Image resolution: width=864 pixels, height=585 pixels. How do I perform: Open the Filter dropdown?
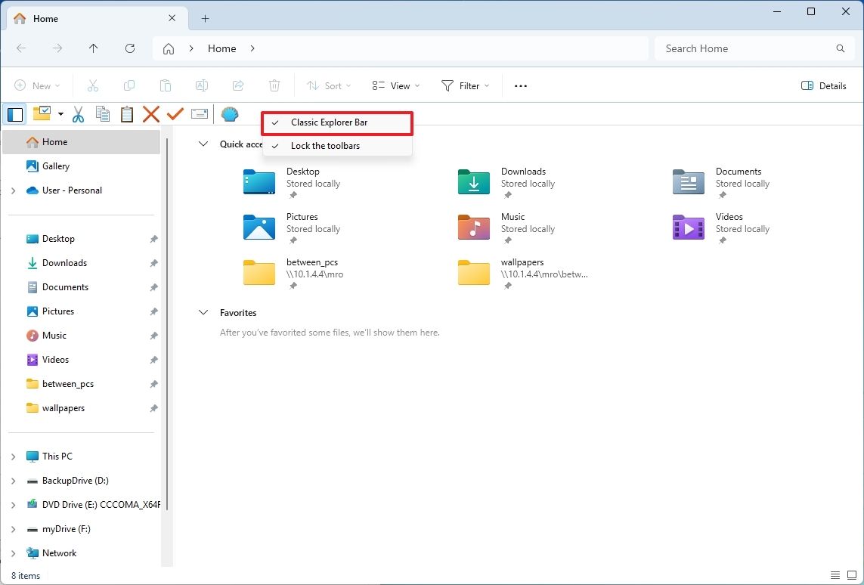click(465, 85)
